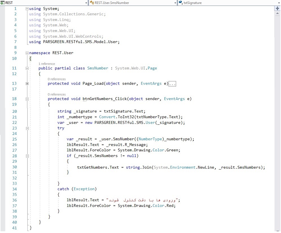The image size is (281, 233).
Task: Collapse the try block outline
Action: (x=27, y=128)
